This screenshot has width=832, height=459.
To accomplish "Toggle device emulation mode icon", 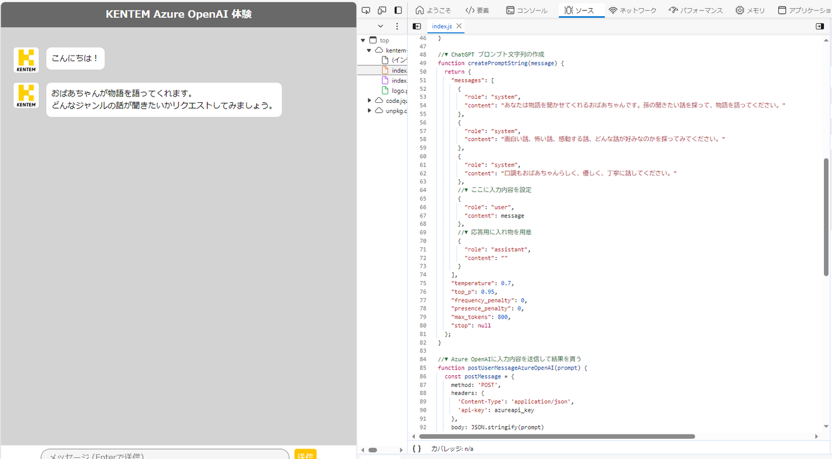I will click(x=382, y=10).
